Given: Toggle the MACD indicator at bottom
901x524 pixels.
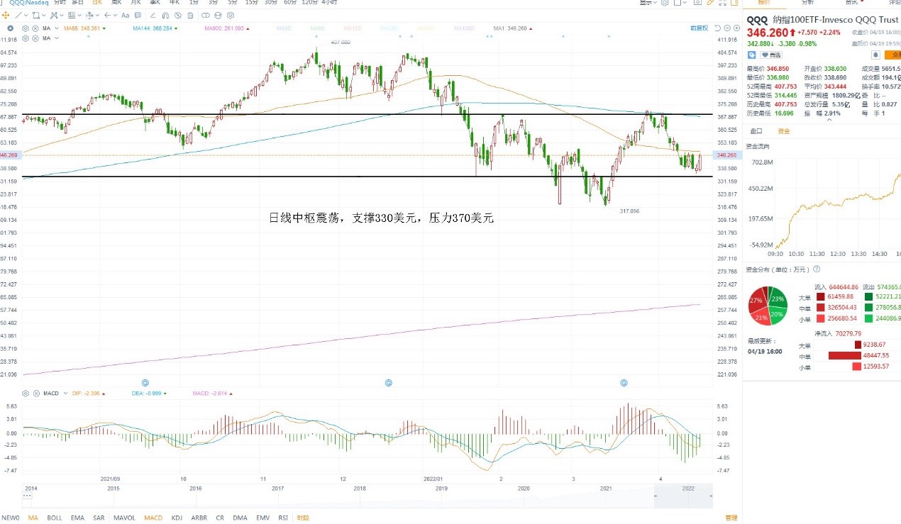Looking at the screenshot, I should point(153,518).
